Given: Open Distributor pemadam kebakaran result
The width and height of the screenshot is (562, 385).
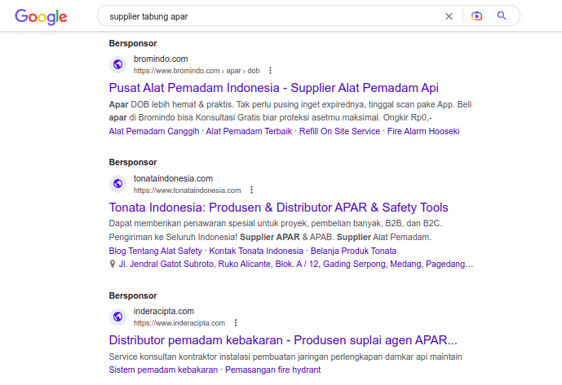Looking at the screenshot, I should pyautogui.click(x=282, y=340).
